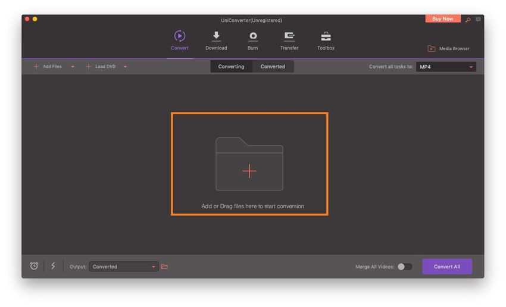Close the window with red button
The height and width of the screenshot is (307, 506).
[27, 19]
